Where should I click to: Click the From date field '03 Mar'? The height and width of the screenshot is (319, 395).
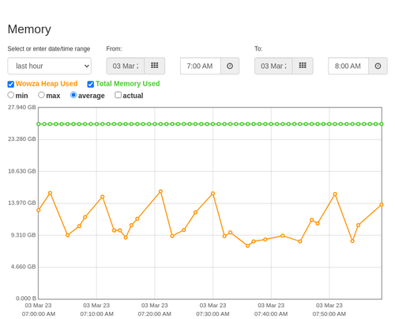pyautogui.click(x=126, y=66)
